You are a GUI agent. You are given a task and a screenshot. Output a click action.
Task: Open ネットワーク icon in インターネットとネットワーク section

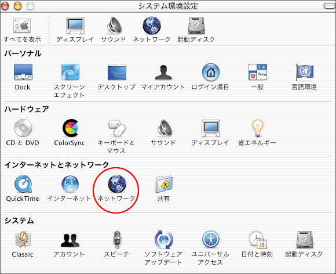click(117, 184)
